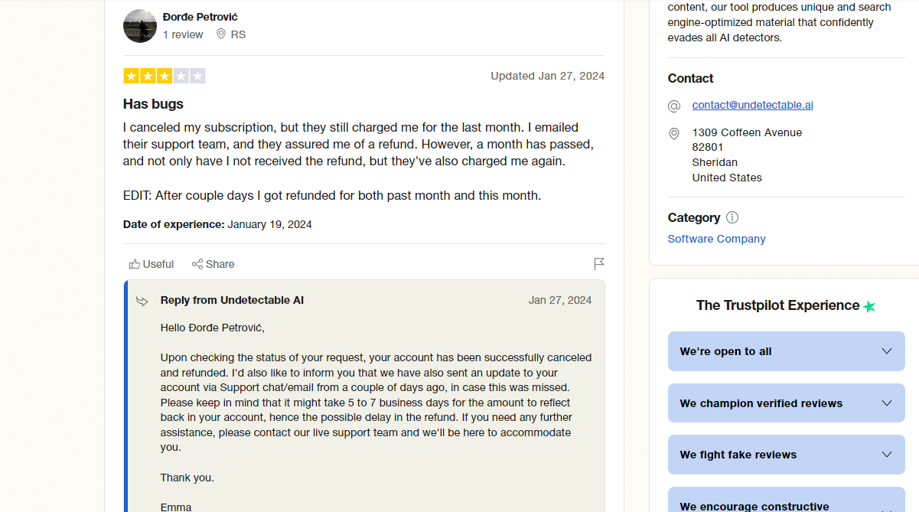Image resolution: width=919 pixels, height=512 pixels.
Task: Click the location pin icon beside RS
Action: point(221,34)
